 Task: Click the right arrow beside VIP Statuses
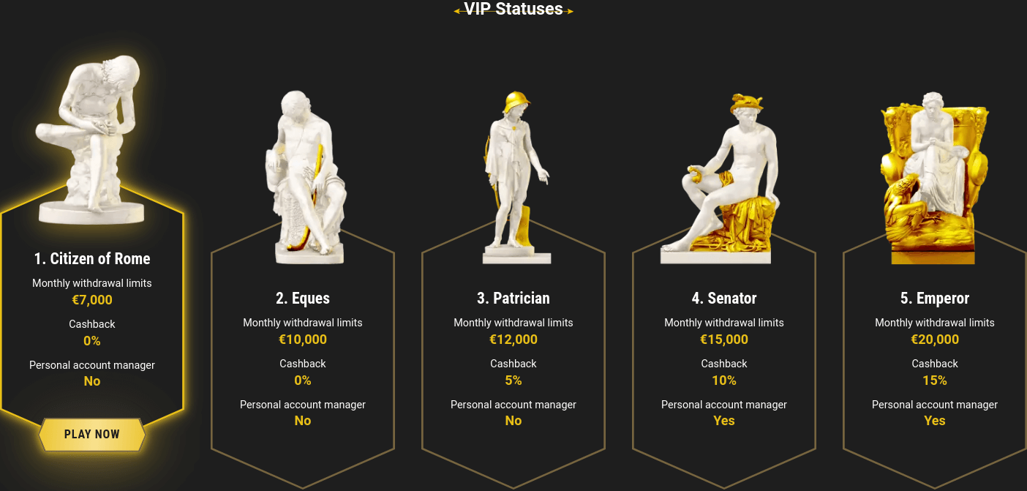coord(568,10)
